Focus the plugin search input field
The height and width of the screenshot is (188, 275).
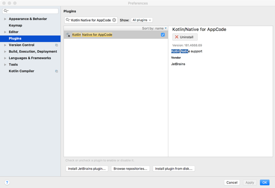pyautogui.click(x=91, y=20)
